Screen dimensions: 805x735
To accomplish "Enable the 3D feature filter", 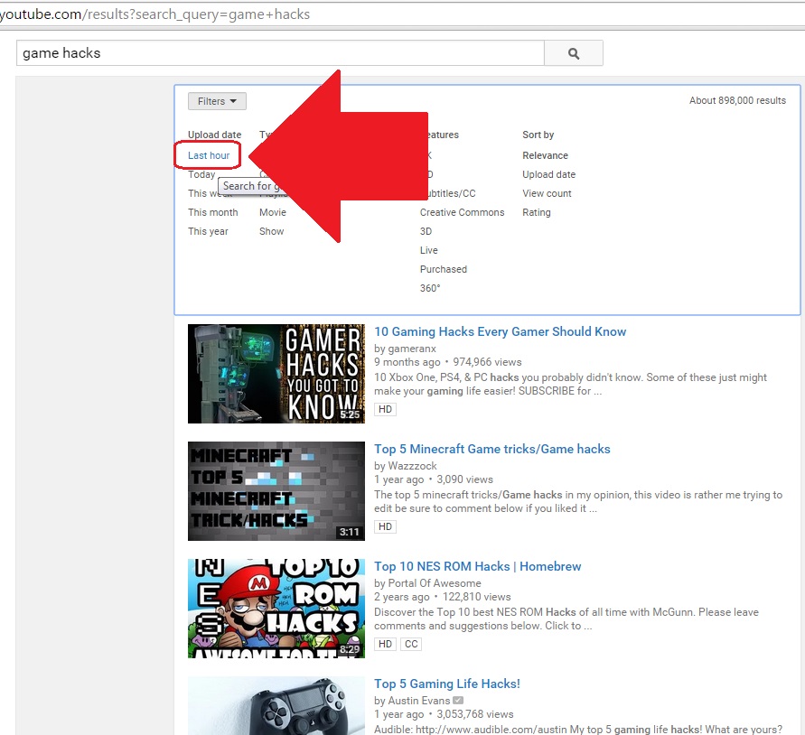I will 426,231.
